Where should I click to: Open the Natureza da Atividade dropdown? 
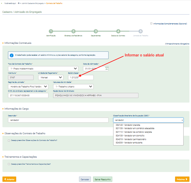73,86
